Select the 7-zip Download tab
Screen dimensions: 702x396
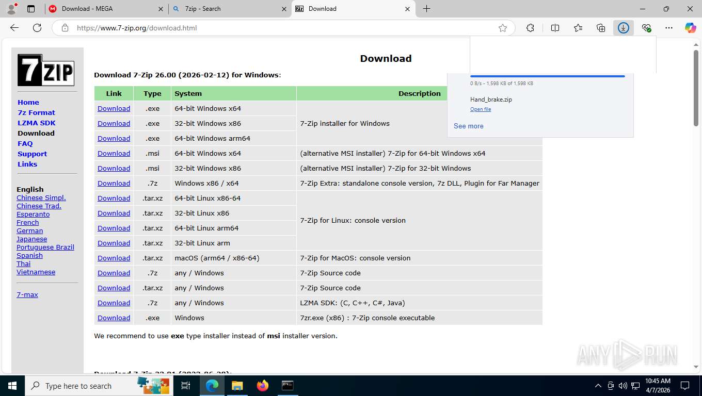(x=354, y=9)
